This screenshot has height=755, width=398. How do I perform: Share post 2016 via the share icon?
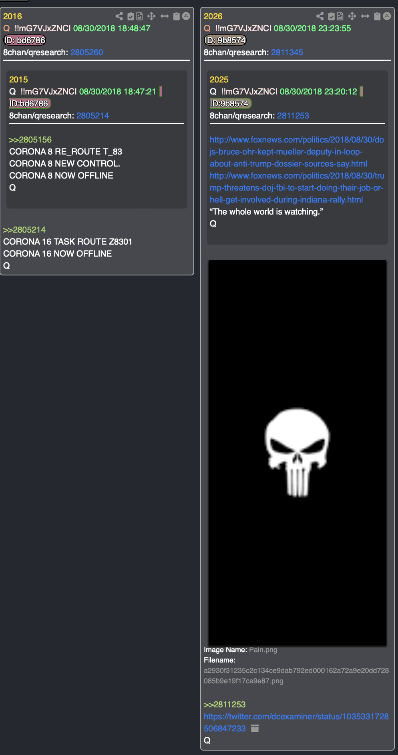[x=119, y=16]
